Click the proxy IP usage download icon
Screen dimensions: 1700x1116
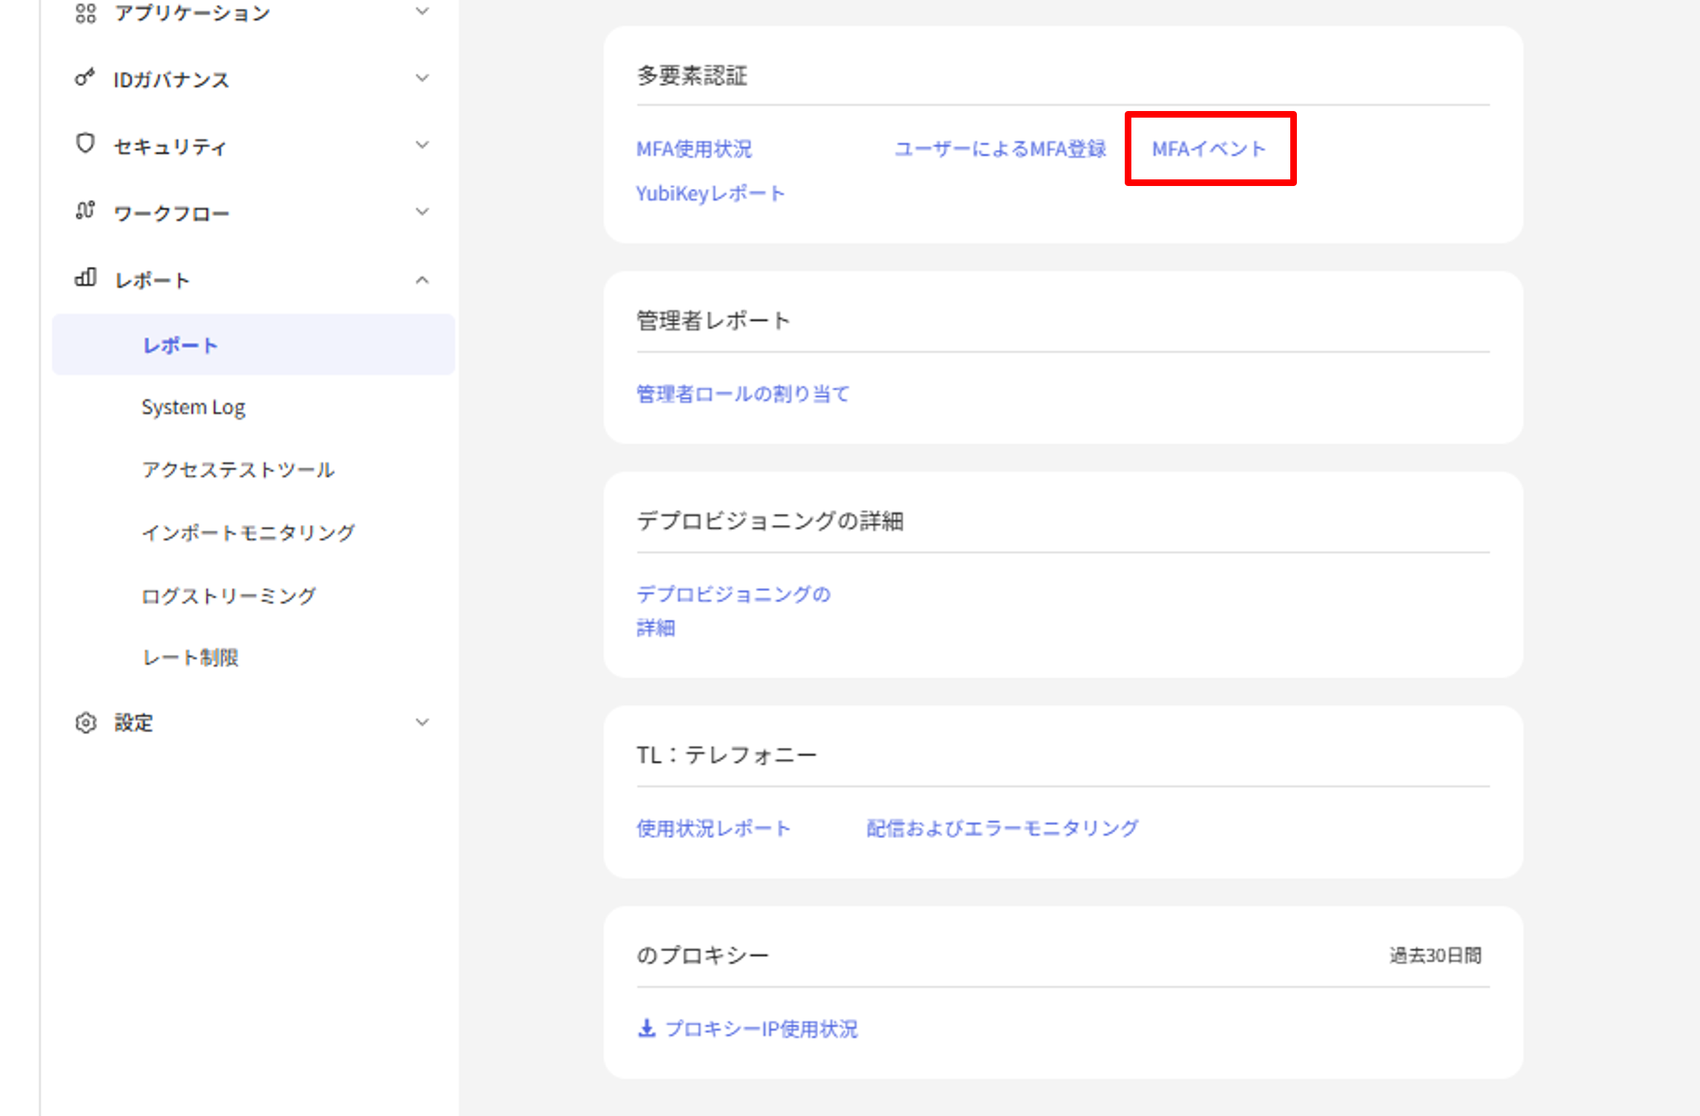(x=647, y=1029)
